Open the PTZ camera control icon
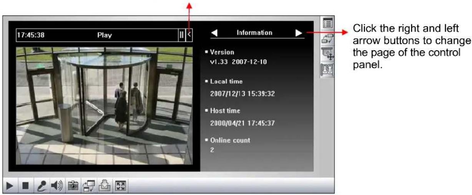Screen dimensions: 472x195 click(328, 54)
